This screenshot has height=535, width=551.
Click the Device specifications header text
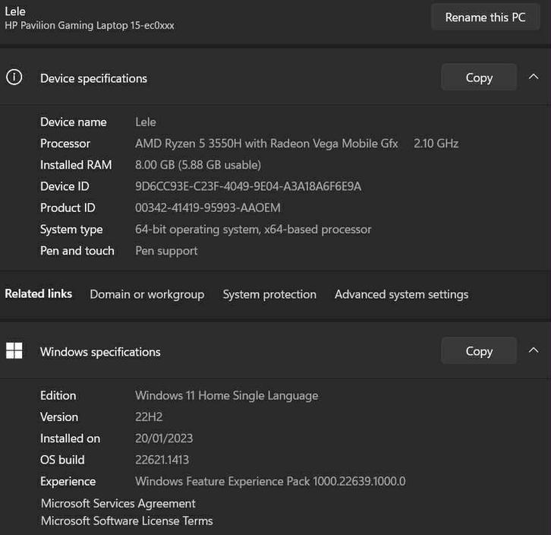point(93,78)
